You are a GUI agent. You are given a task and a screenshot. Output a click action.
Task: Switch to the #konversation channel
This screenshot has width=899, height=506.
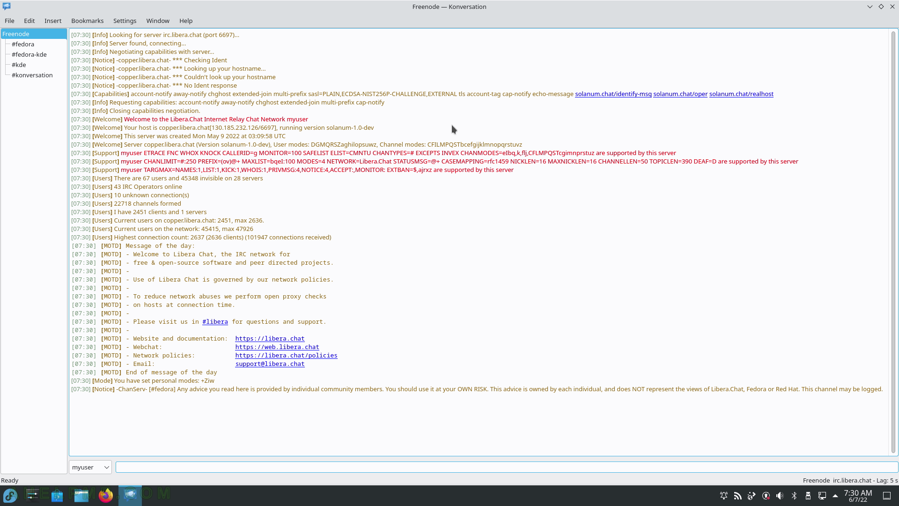tap(32, 75)
